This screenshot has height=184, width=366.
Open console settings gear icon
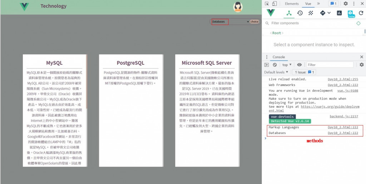point(362,65)
